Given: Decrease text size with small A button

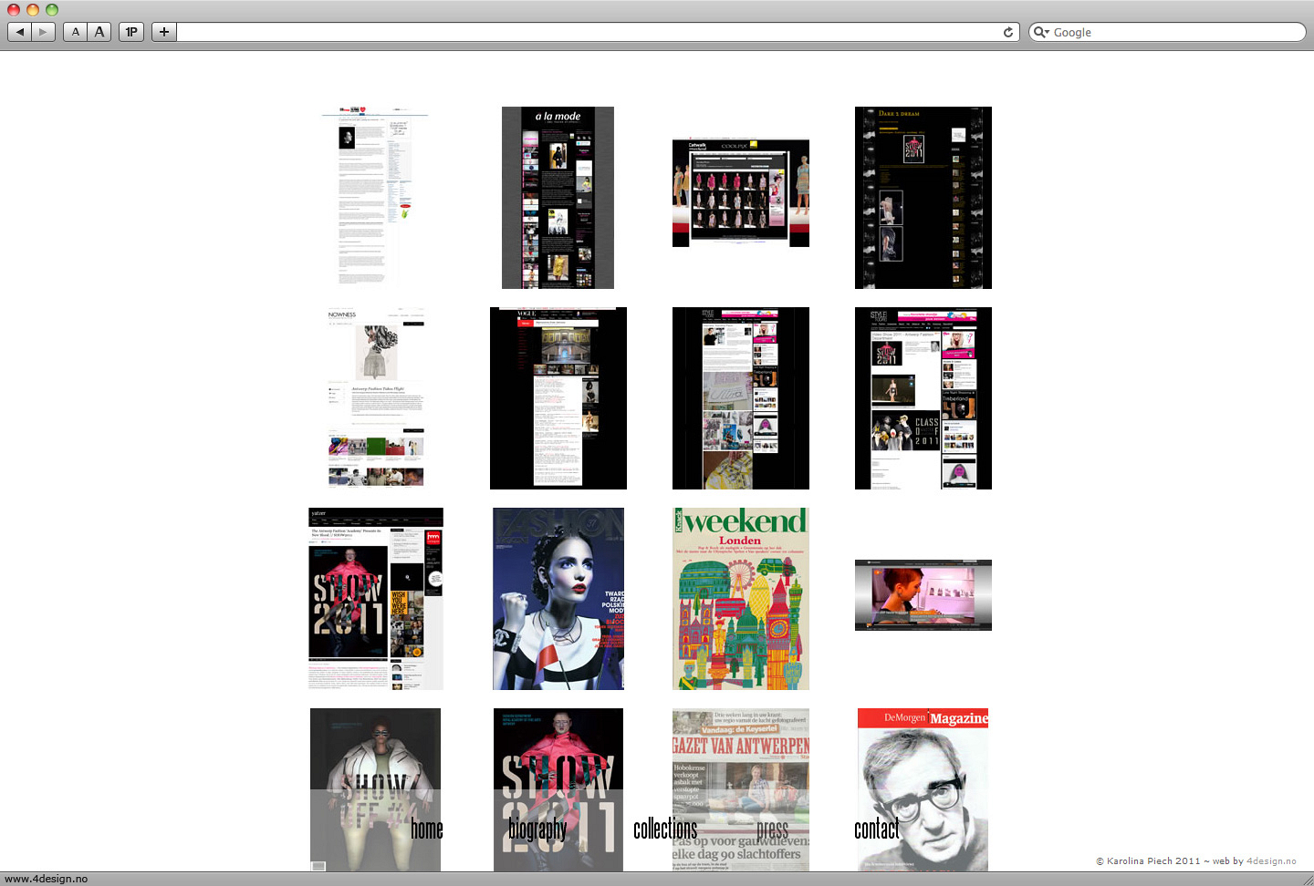Looking at the screenshot, I should point(76,32).
